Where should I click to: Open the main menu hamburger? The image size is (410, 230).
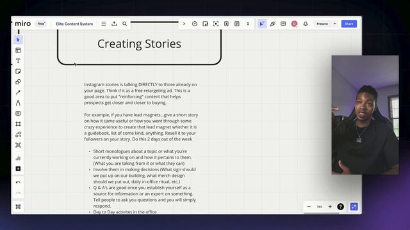coord(104,24)
